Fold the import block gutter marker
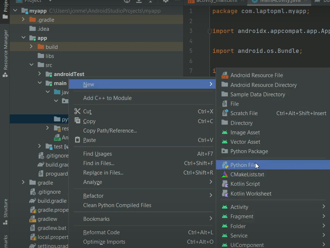This screenshot has width=330, height=248. pos(210,31)
